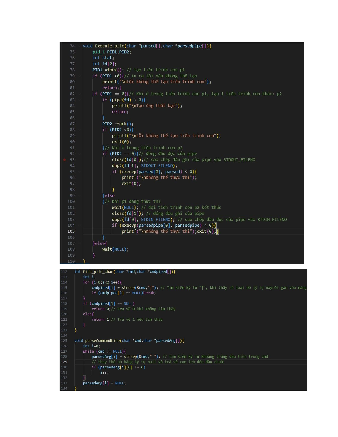The image size is (338, 437).
Task: Click the 'for (i=0;i<2;i++){' loop line
Action: (102, 282)
